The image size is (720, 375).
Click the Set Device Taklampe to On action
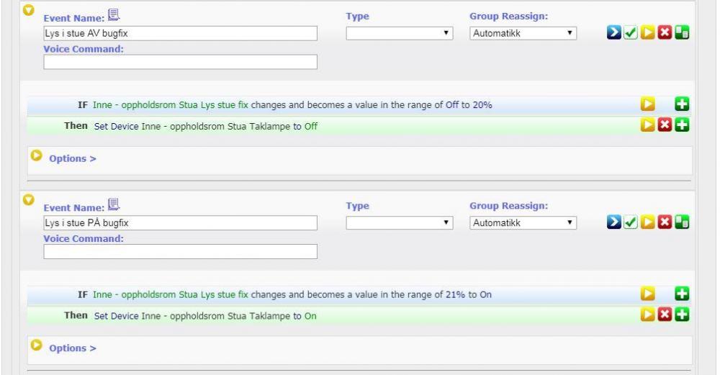pos(205,316)
